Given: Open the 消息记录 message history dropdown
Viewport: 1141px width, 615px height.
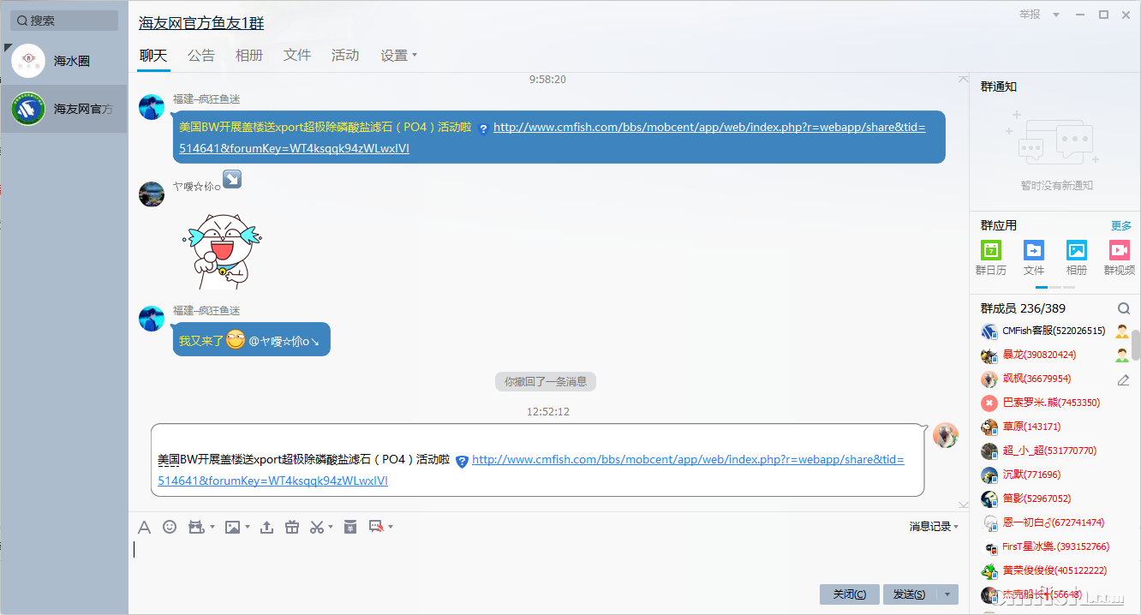Looking at the screenshot, I should 934,527.
